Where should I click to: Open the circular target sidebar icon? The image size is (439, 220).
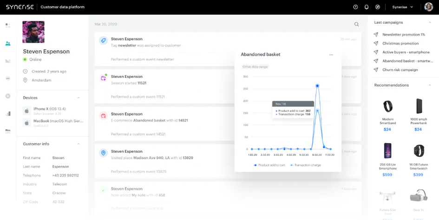point(8,96)
